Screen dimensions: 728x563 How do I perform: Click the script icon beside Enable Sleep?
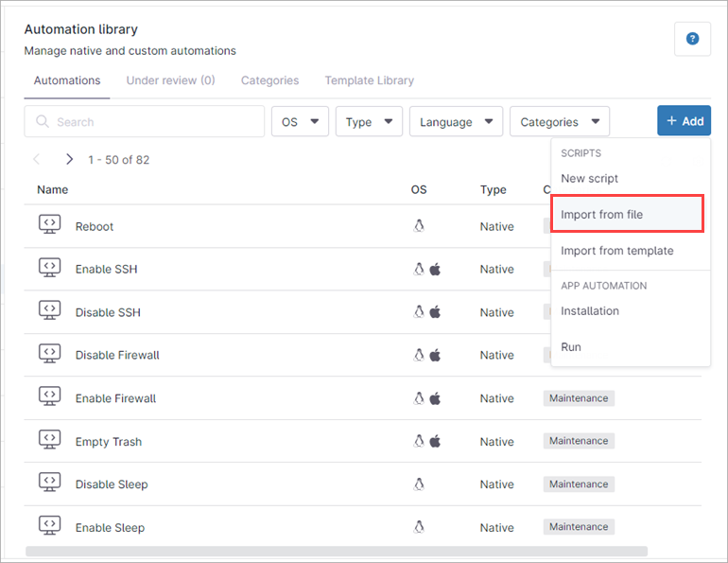click(50, 525)
